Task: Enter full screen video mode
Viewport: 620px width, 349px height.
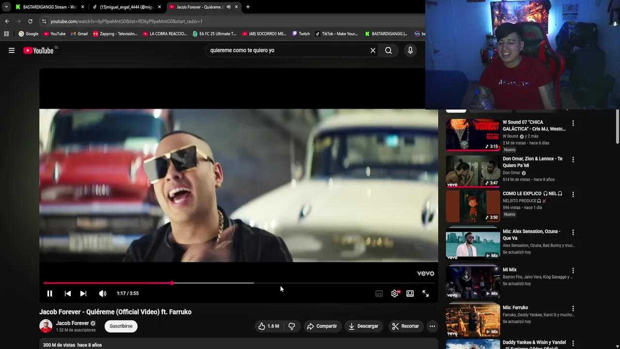Action: 426,293
